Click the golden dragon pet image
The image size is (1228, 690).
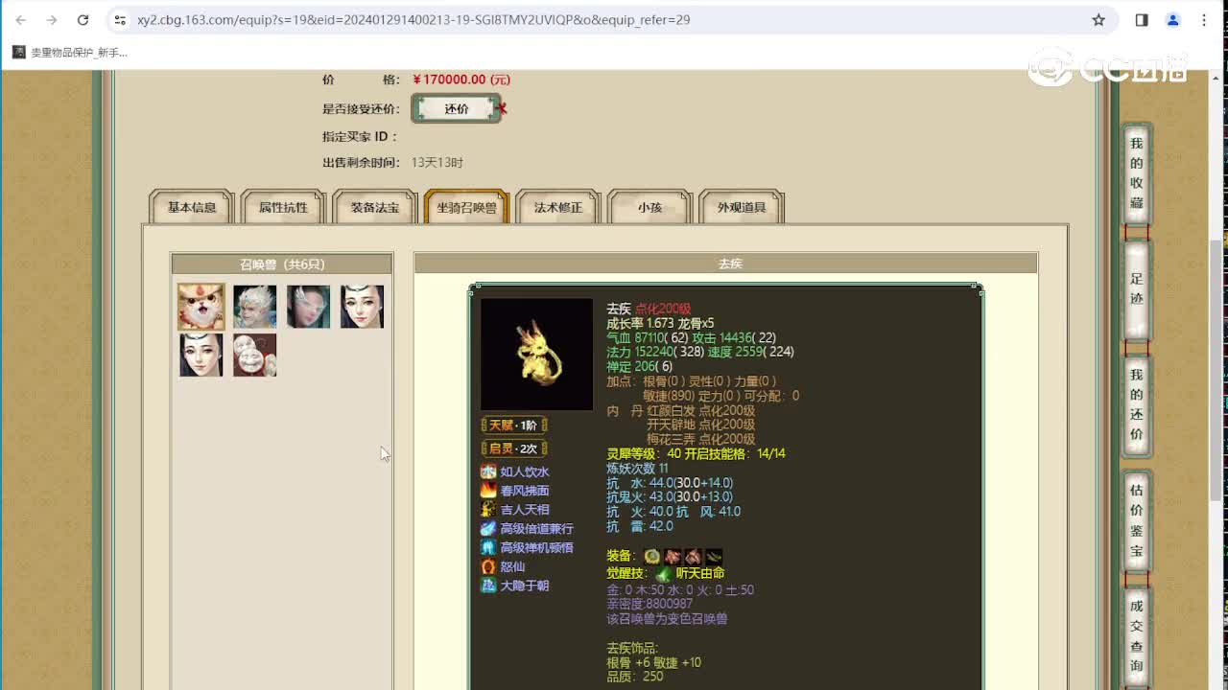536,354
